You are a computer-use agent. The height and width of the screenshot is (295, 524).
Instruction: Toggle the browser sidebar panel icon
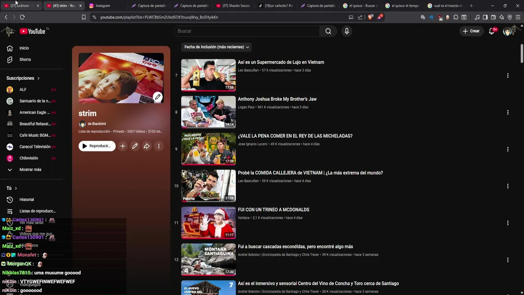(x=485, y=17)
